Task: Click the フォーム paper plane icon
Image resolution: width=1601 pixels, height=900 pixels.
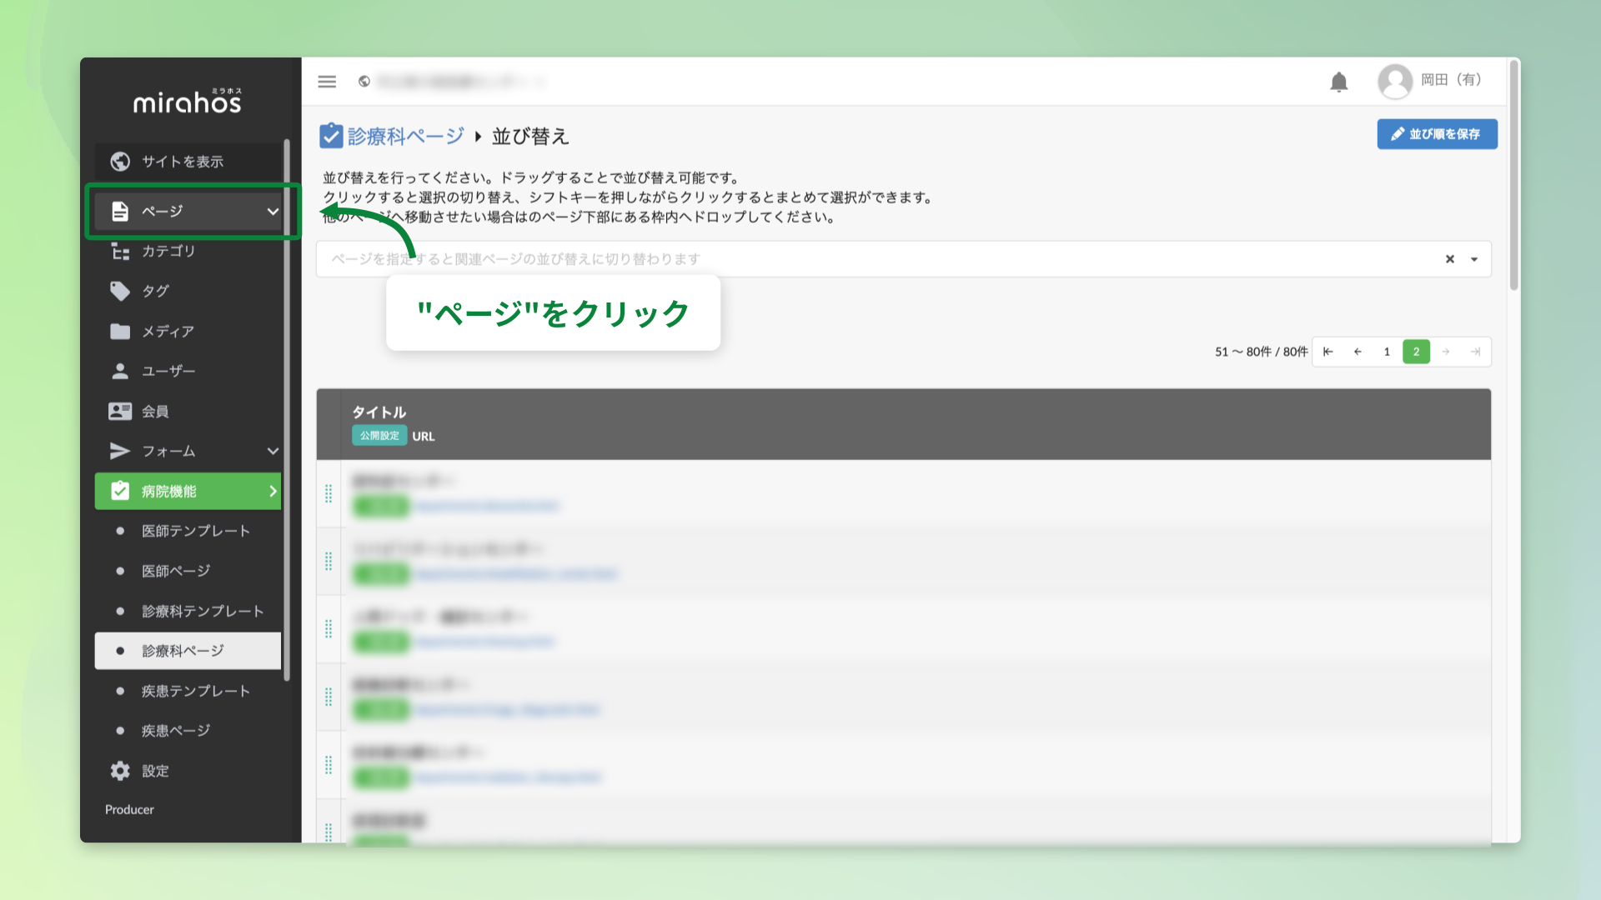Action: click(120, 451)
